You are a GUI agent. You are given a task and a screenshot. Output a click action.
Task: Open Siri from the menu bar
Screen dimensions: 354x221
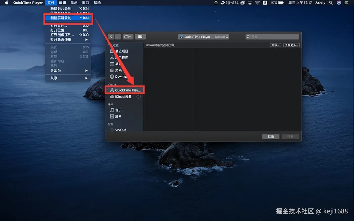(339, 3)
